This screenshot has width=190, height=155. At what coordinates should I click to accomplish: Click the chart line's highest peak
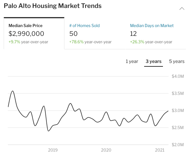[13, 91]
